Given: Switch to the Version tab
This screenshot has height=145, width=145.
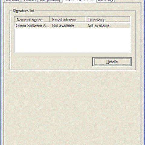Looking at the screenshot, I should click(30, 1).
